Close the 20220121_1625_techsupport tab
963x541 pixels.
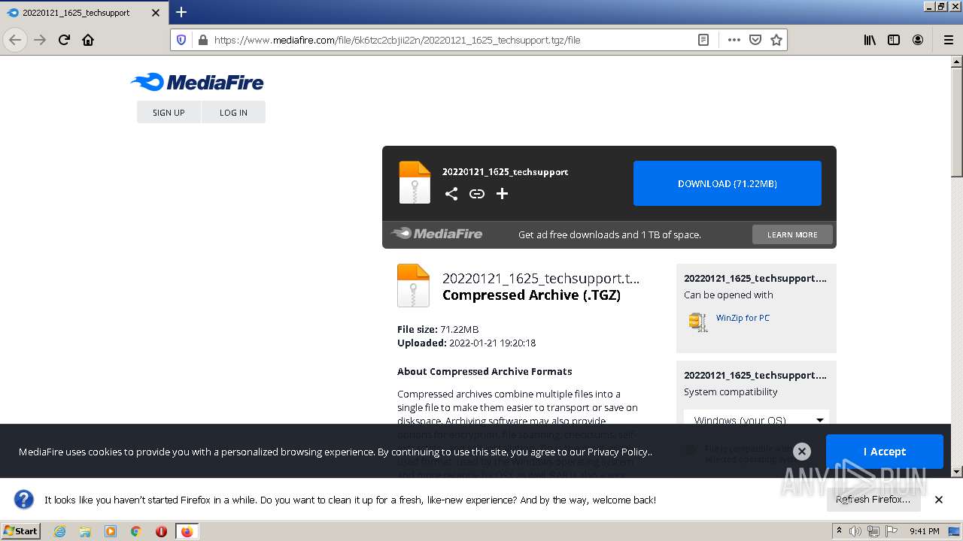pyautogui.click(x=155, y=13)
